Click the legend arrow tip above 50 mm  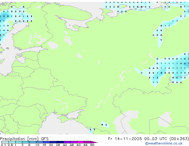(x=94, y=142)
